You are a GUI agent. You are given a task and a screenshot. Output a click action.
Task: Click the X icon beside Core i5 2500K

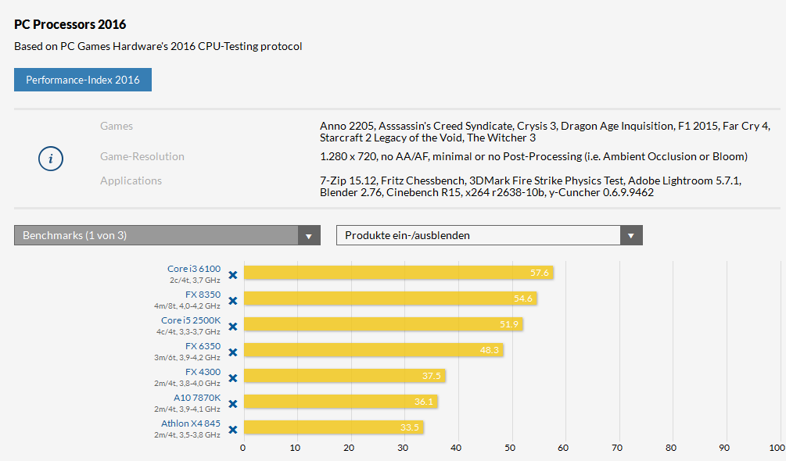coord(232,327)
